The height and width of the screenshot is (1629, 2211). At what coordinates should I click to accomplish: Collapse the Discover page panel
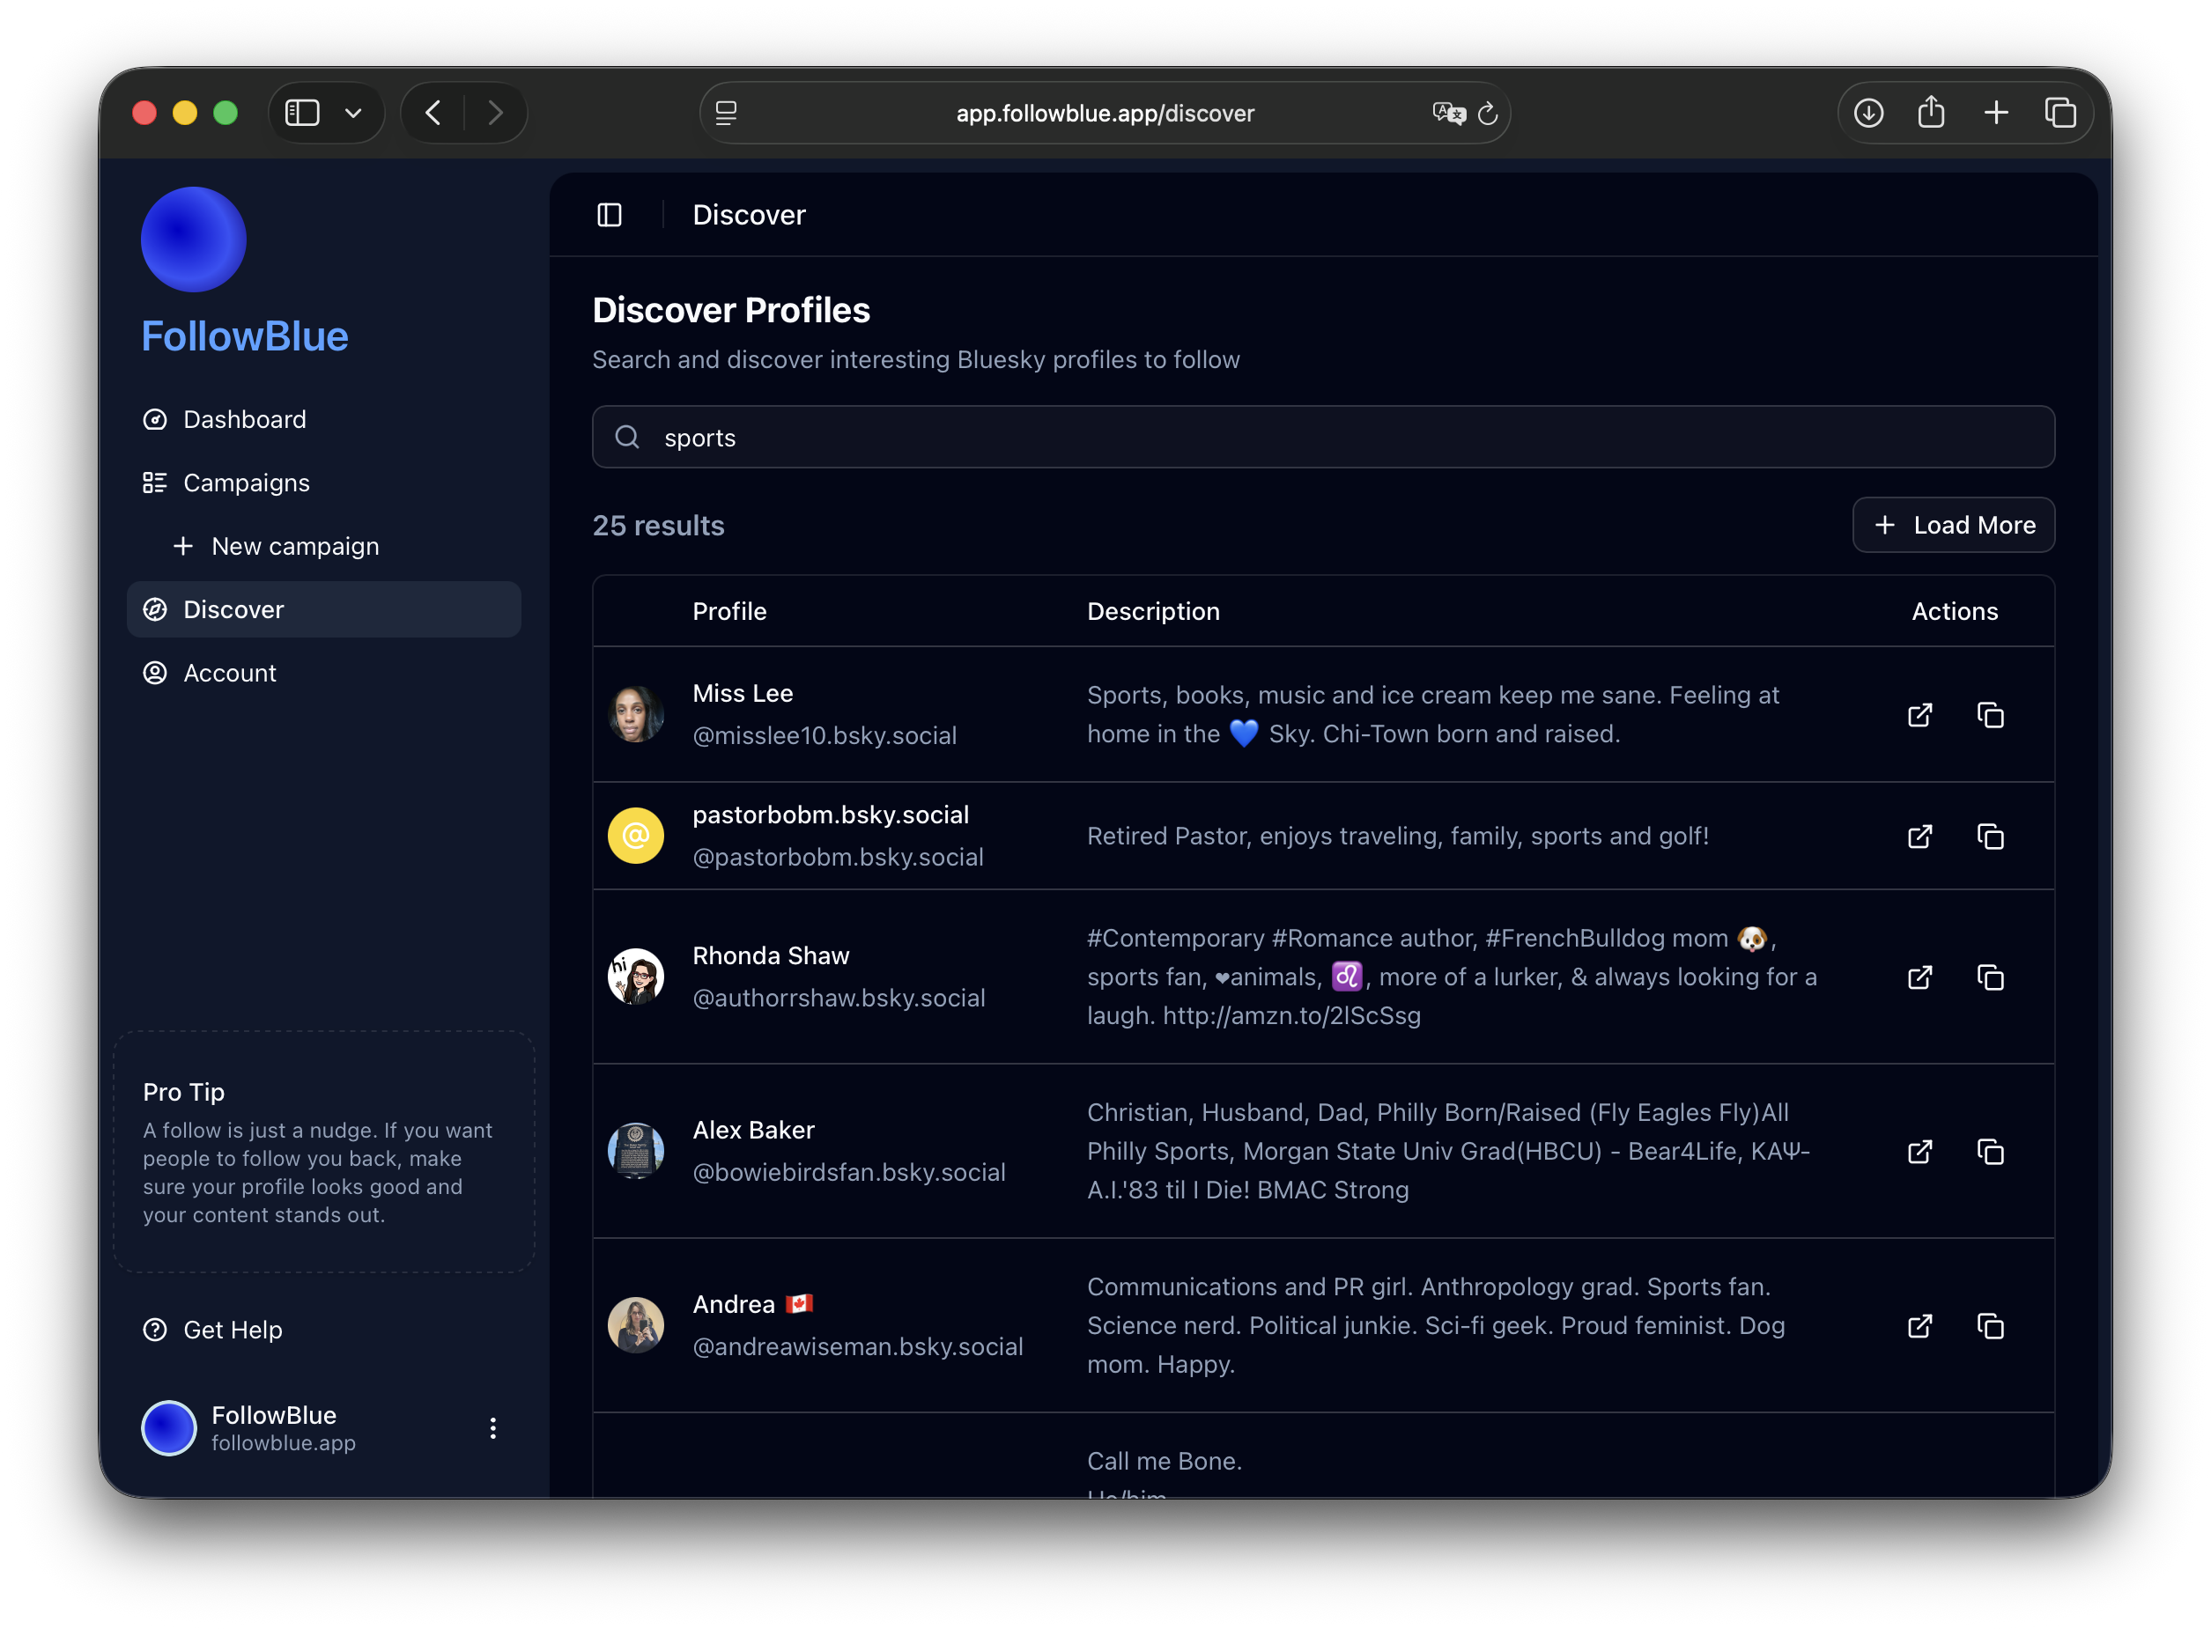610,214
